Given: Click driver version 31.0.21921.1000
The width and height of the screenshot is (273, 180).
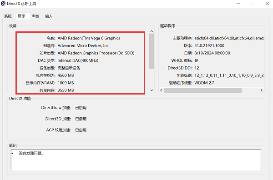Looking at the screenshot, I should pos(209,45).
